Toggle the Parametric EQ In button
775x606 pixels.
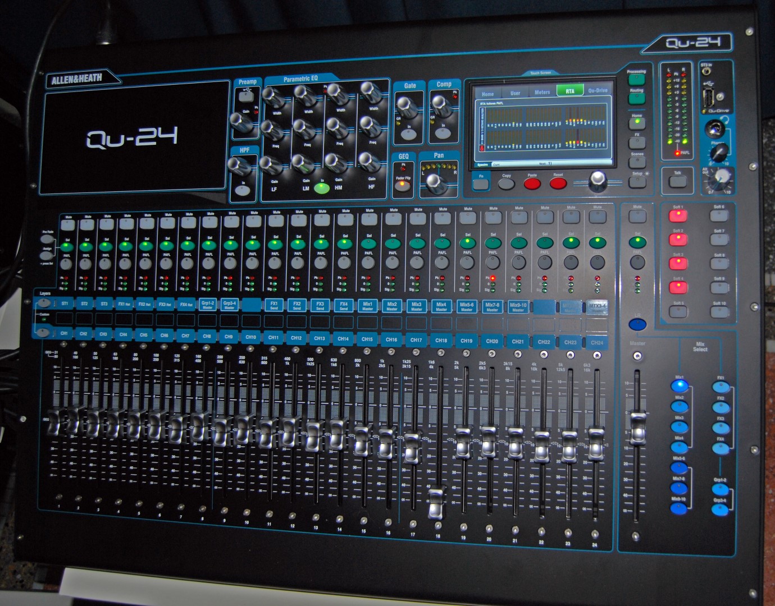click(322, 189)
